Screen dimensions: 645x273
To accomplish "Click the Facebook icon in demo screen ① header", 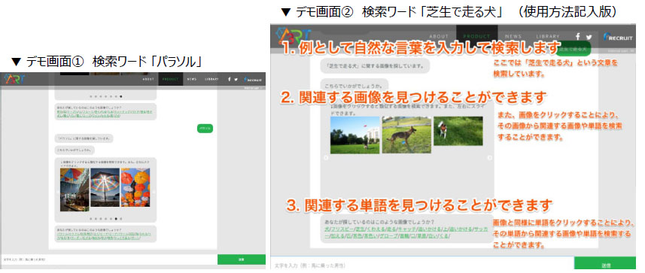I will (229, 79).
